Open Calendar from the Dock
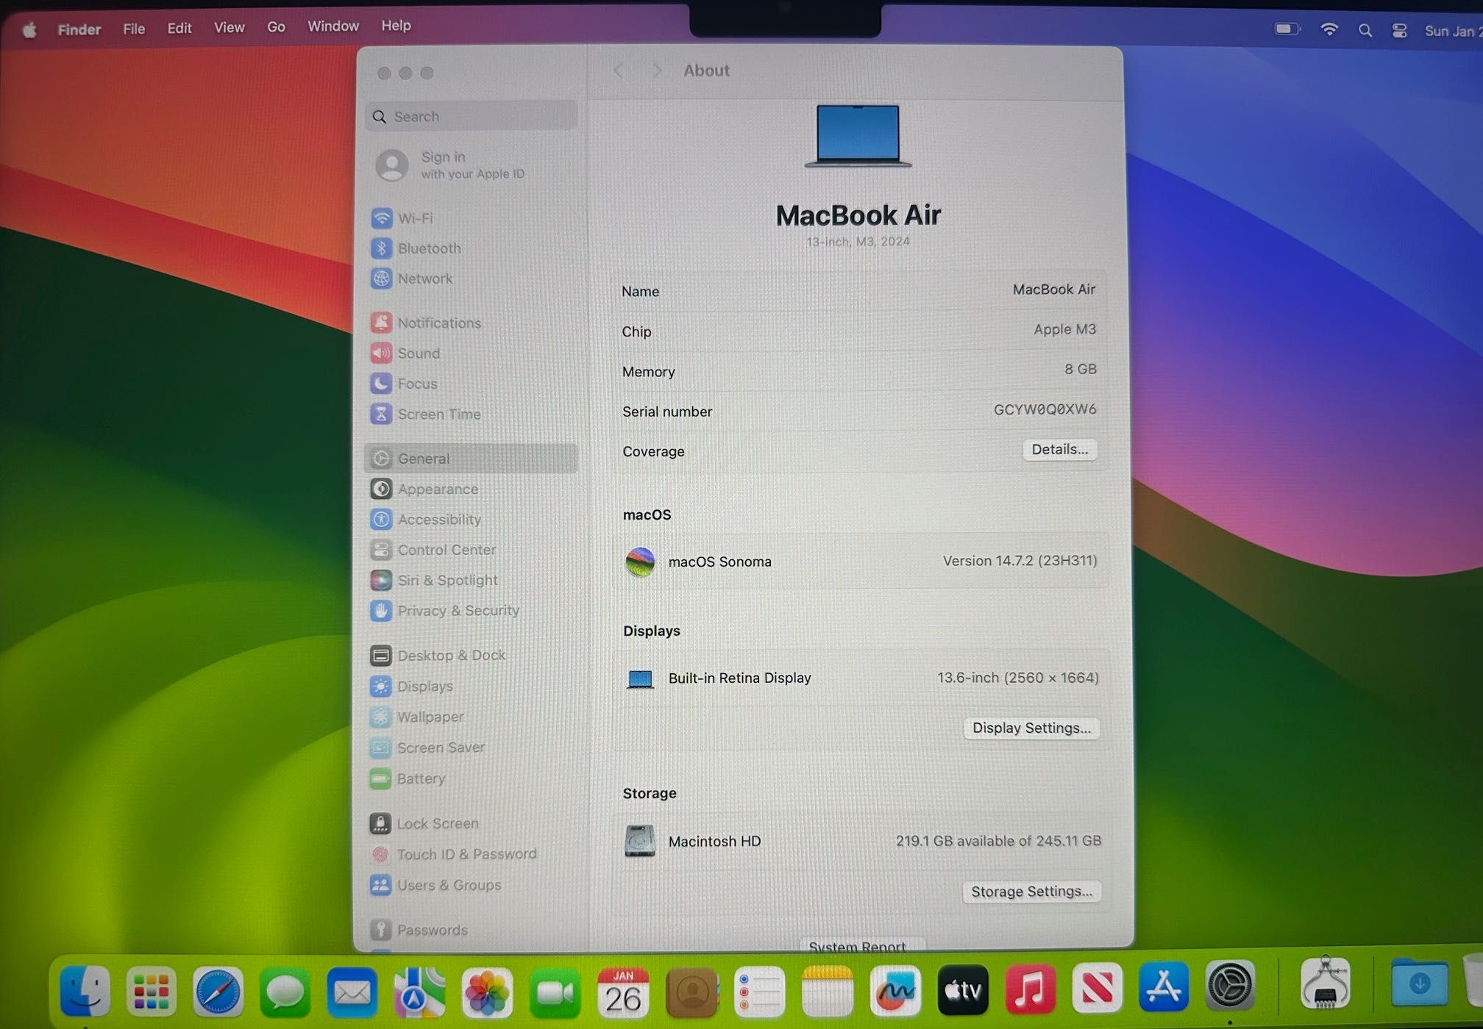Image resolution: width=1483 pixels, height=1029 pixels. 623,992
